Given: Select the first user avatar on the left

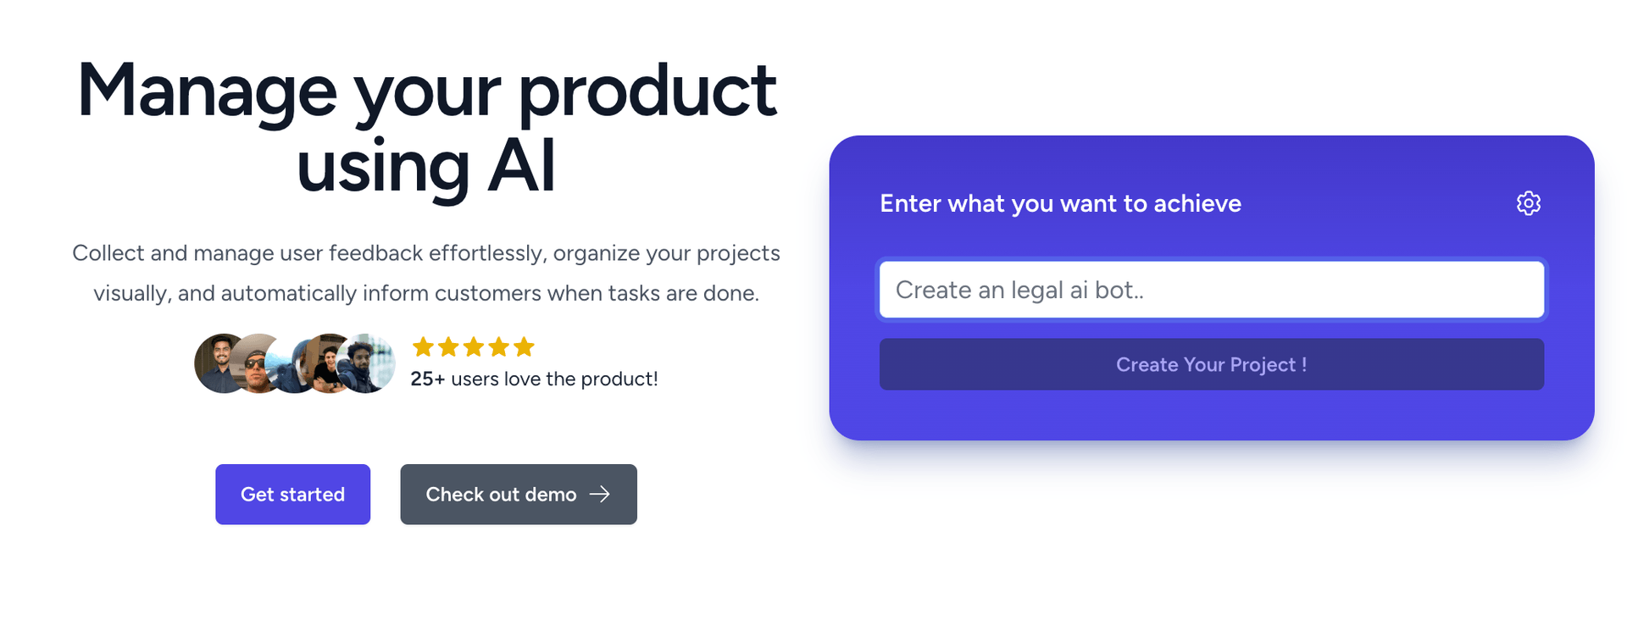Looking at the screenshot, I should tap(218, 363).
